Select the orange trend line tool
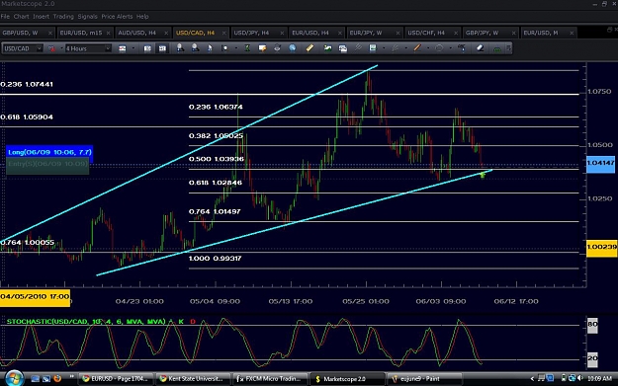 point(417,48)
